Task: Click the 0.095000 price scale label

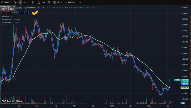Action: [x=185, y=7]
